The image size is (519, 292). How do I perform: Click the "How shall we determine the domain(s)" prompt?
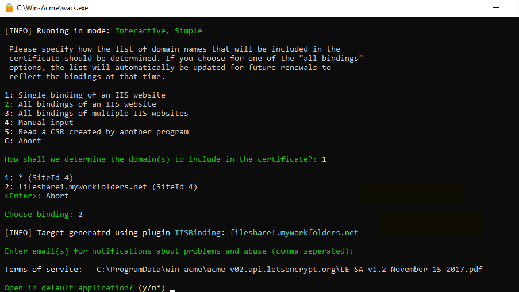tap(160, 159)
